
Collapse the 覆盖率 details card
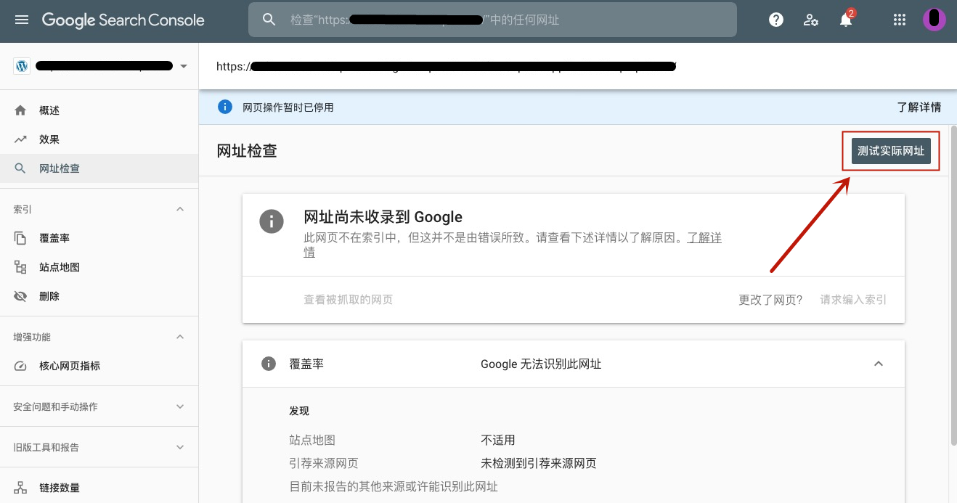879,364
